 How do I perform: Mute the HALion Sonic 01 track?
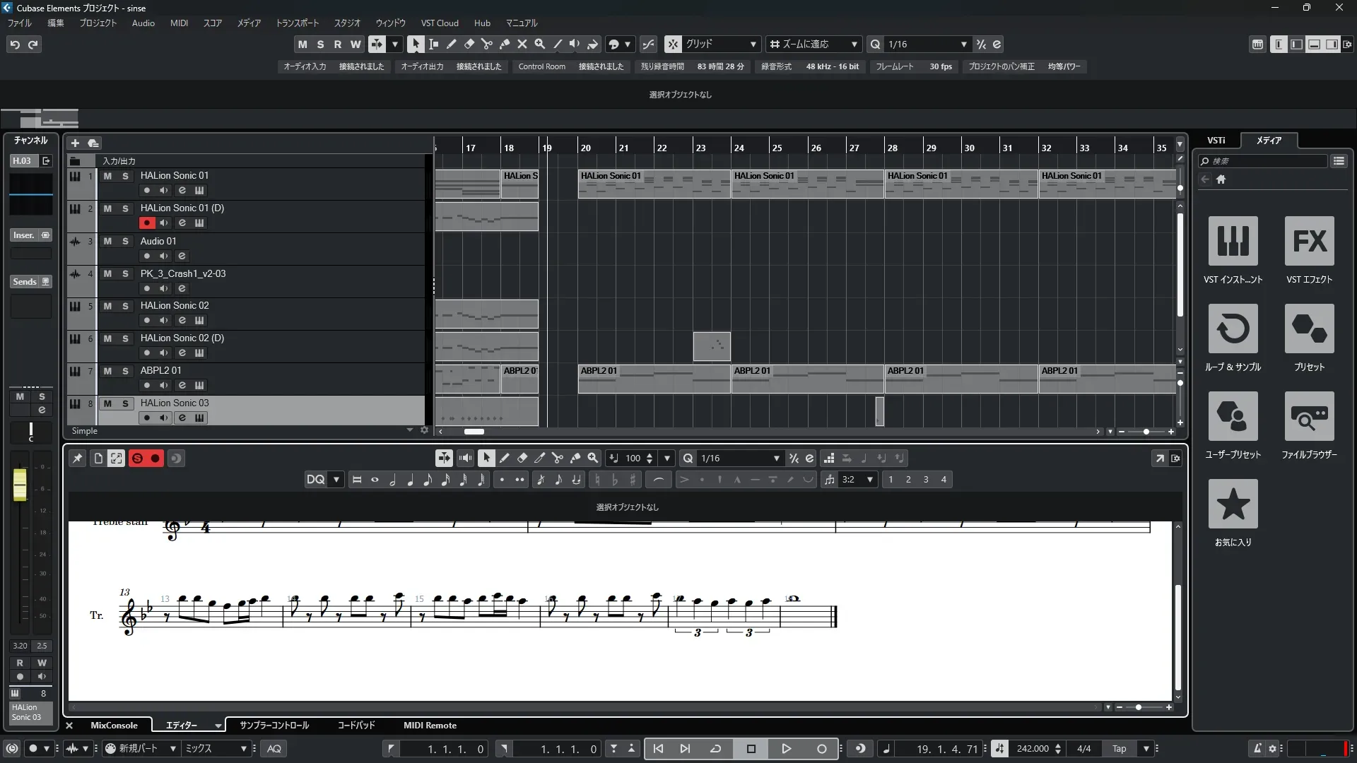[107, 176]
